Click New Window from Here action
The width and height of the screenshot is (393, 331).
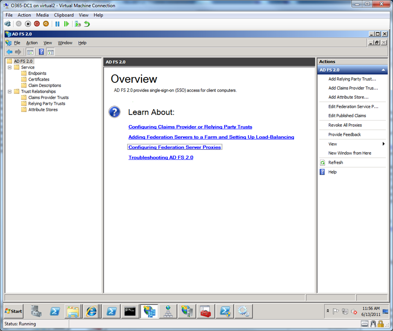click(349, 153)
